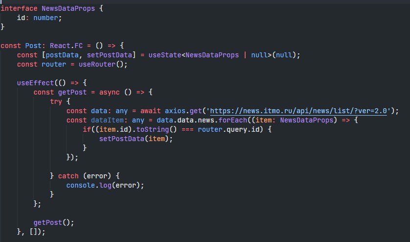410x242 pixels.
Task: Click the 'try' keyword
Action: pos(56,101)
